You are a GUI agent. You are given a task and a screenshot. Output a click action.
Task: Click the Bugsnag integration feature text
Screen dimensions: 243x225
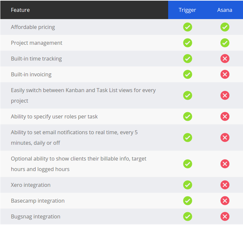tap(36, 217)
